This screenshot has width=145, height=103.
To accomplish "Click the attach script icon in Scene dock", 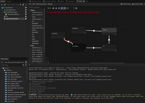I will click(23, 5).
